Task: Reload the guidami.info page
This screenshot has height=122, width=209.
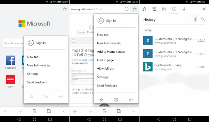Action: pos(126,9)
